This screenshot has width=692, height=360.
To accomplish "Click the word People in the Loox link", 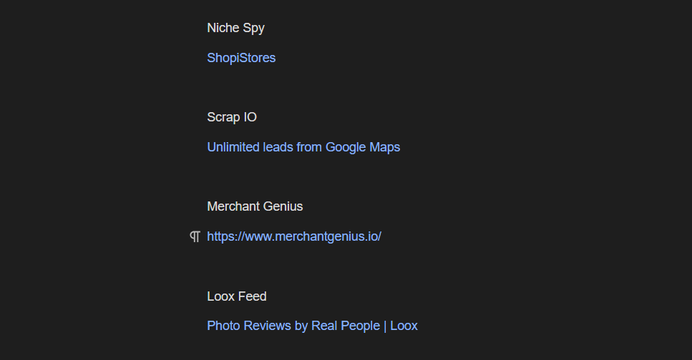I will pos(361,326).
